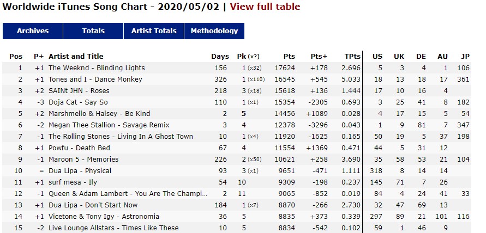Open the View full table link
The height and width of the screenshot is (233, 486).
(x=265, y=7)
